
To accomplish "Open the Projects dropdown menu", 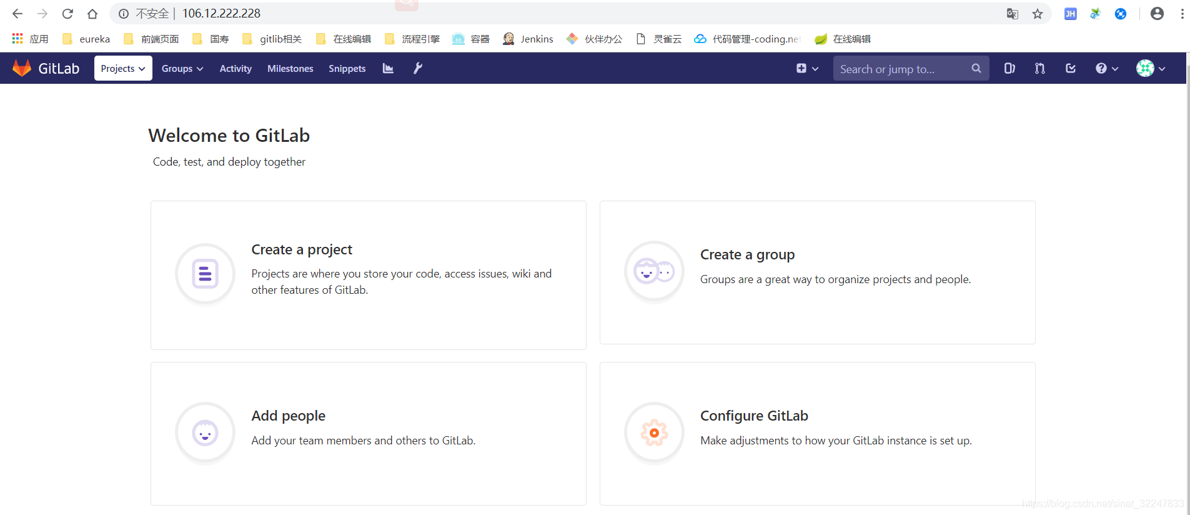I will click(x=123, y=68).
